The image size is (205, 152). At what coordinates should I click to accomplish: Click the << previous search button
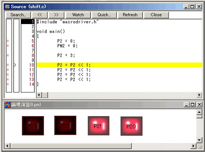pos(40,15)
